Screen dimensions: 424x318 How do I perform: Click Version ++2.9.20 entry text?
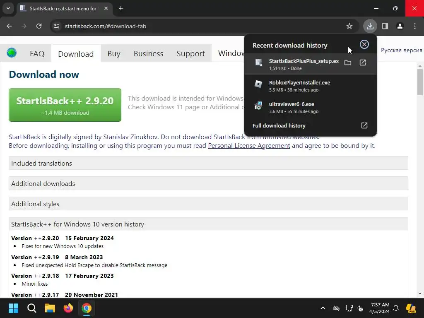pyautogui.click(x=63, y=238)
